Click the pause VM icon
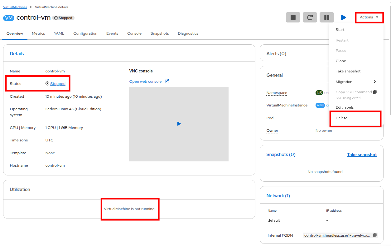 (326, 17)
